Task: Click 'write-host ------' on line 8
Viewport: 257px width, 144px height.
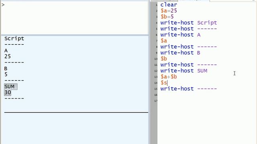Action: tap(189, 47)
